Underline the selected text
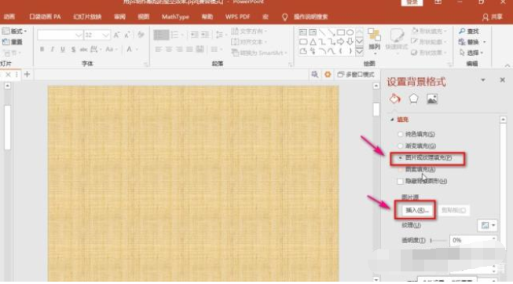 click(63, 49)
